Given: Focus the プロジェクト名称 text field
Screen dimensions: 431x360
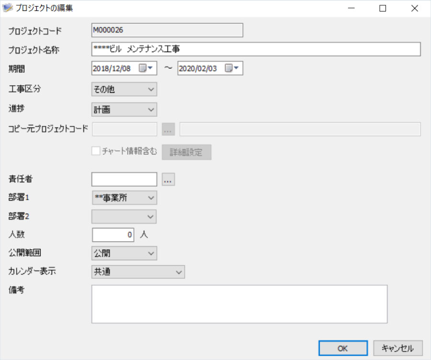Looking at the screenshot, I should [x=256, y=49].
